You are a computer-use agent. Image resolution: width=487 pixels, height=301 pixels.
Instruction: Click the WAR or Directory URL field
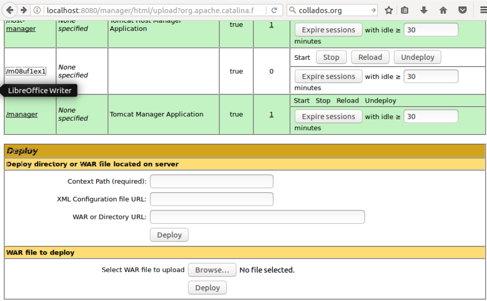coord(257,217)
